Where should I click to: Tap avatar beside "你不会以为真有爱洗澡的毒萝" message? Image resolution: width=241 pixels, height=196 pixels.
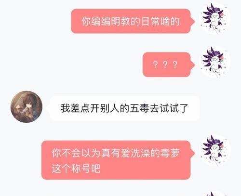point(214,150)
